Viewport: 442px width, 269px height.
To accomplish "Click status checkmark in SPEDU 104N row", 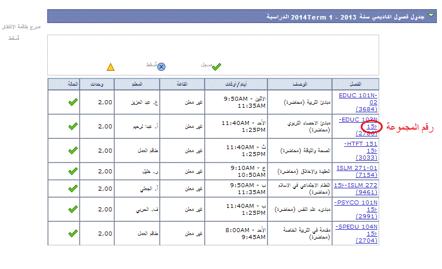I will click(x=72, y=233).
